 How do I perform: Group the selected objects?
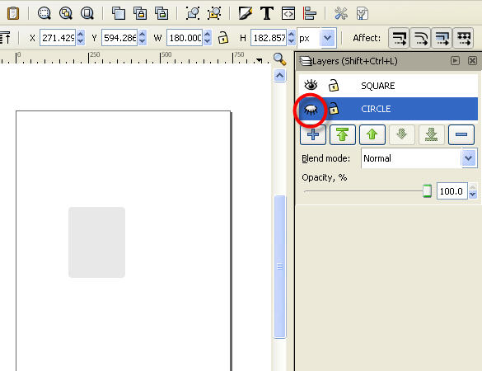[x=193, y=13]
